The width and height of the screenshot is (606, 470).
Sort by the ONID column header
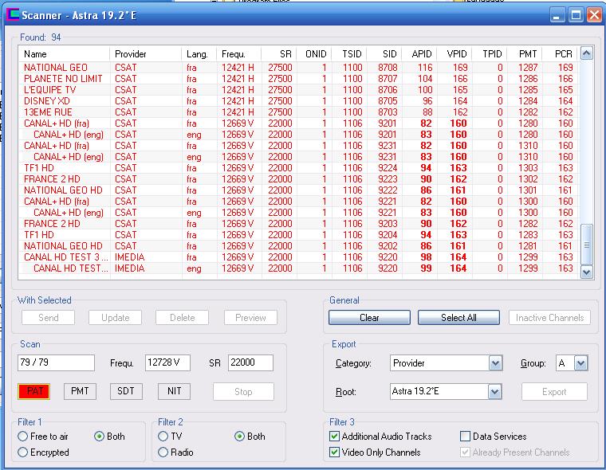click(314, 54)
